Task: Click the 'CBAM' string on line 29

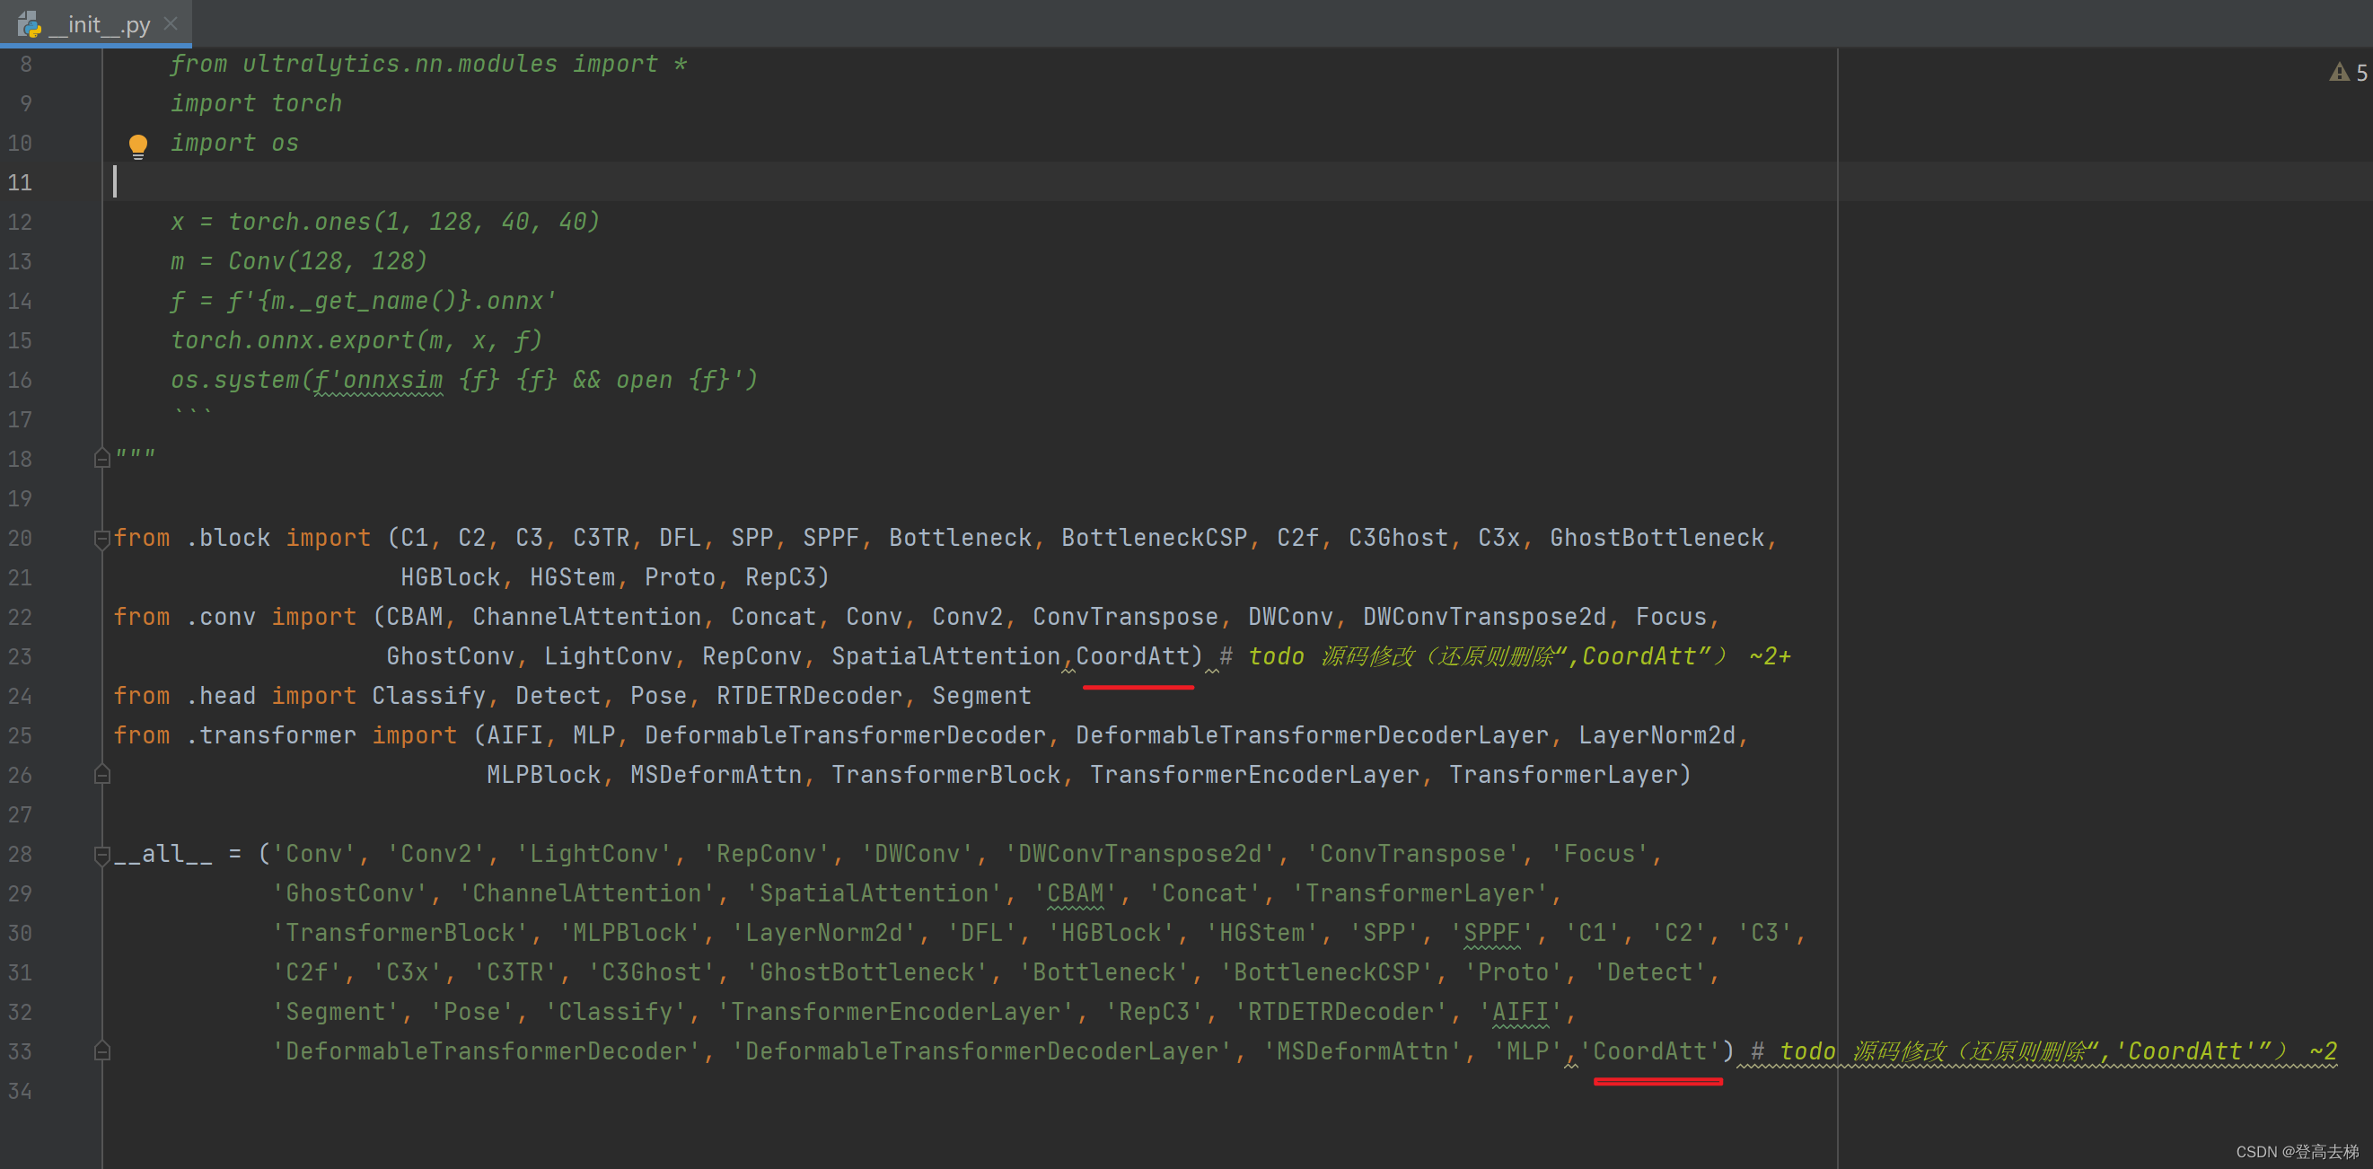Action: point(1075,893)
